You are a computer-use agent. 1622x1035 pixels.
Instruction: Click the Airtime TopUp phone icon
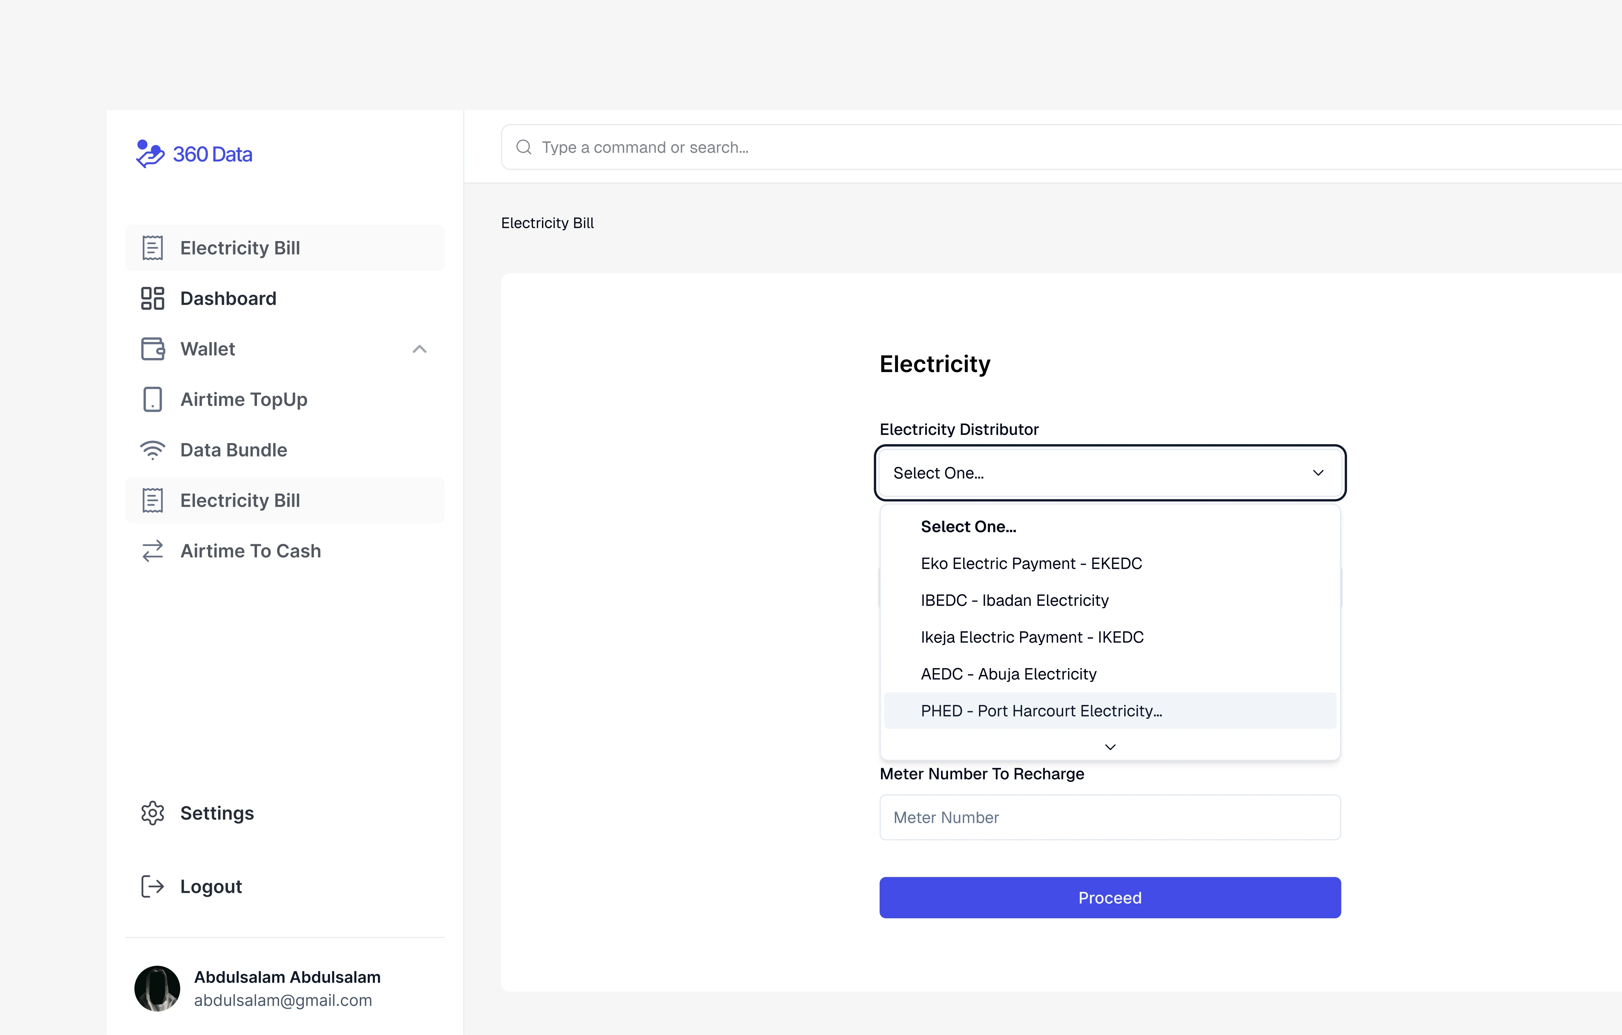point(152,399)
